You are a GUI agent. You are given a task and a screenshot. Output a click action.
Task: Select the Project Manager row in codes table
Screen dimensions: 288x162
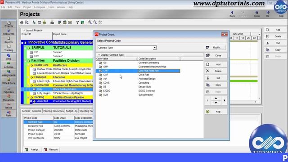[58, 130]
